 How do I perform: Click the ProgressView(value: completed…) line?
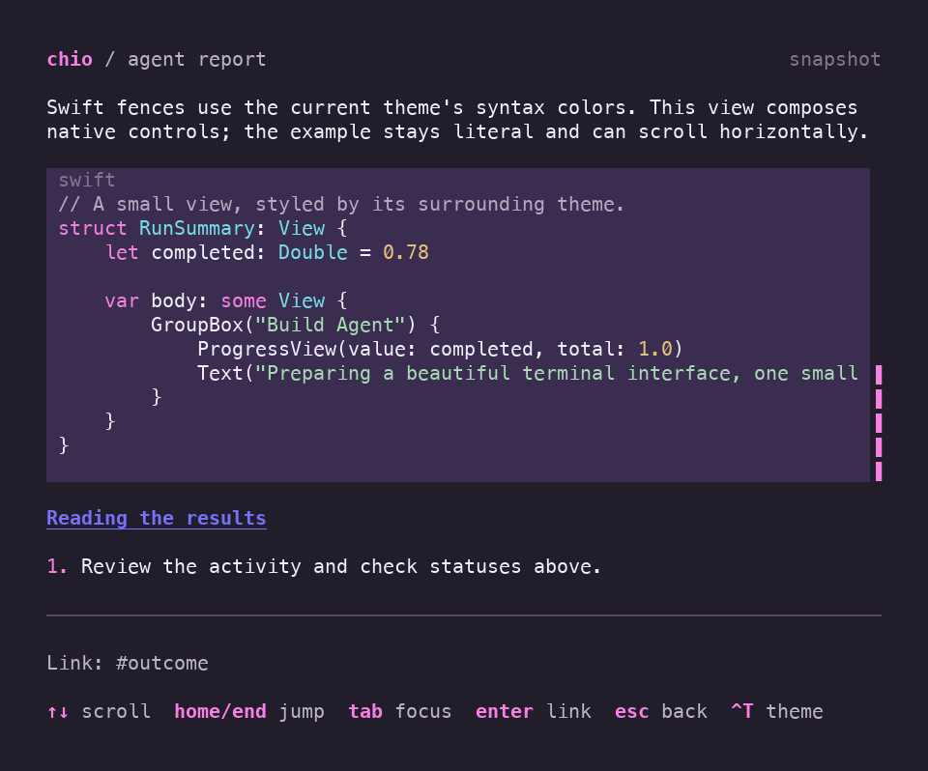440,349
